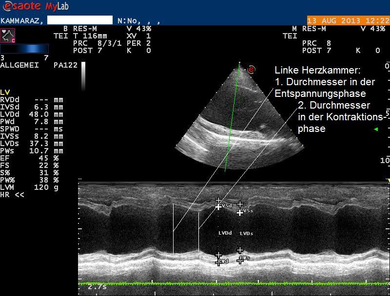Screen dimensions: 390x296
Task: Click the blue color map bar
Action: 24,49
